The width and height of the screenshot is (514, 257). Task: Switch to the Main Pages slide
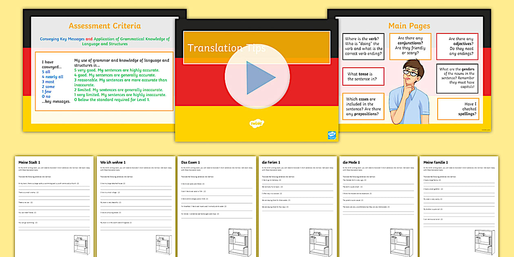click(410, 26)
